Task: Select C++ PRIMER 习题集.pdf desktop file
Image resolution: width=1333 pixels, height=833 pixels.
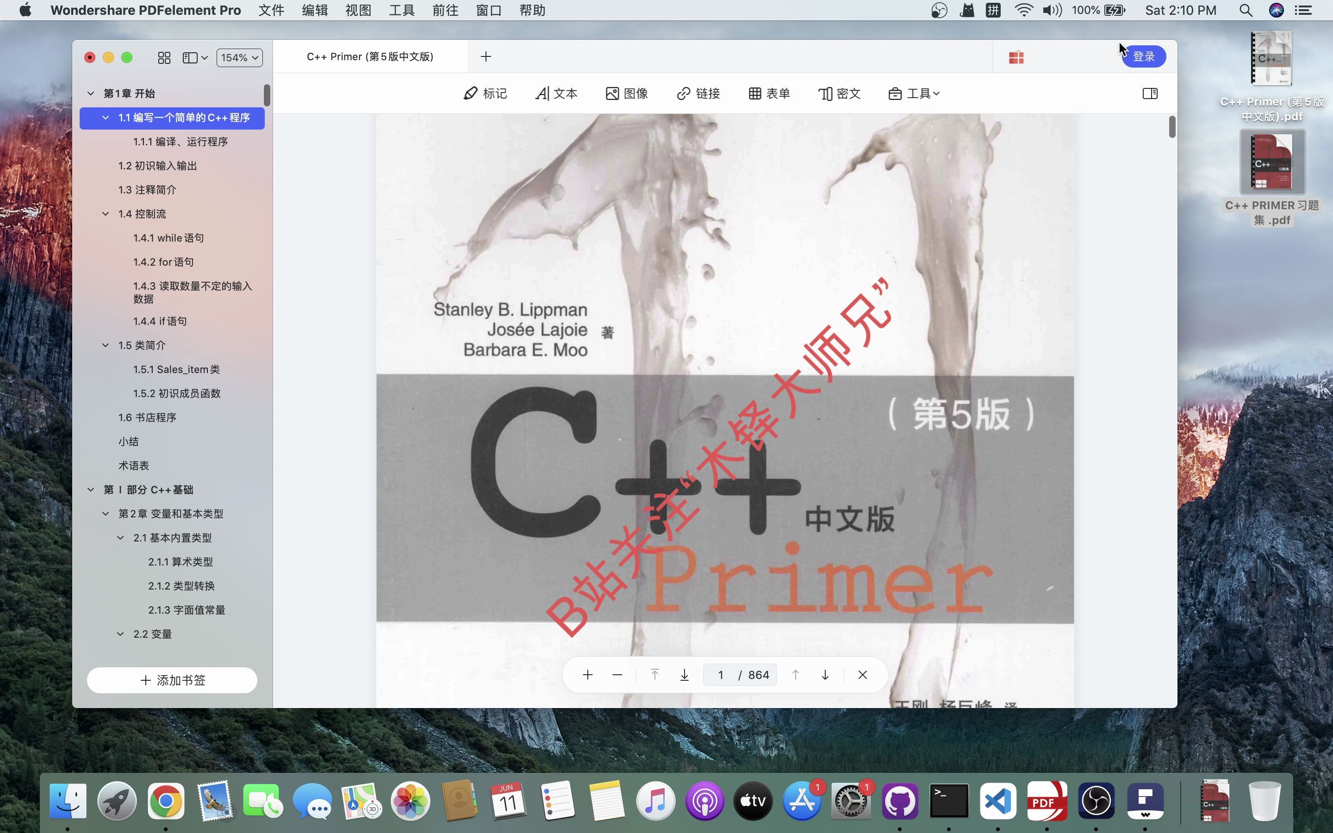Action: click(x=1272, y=179)
